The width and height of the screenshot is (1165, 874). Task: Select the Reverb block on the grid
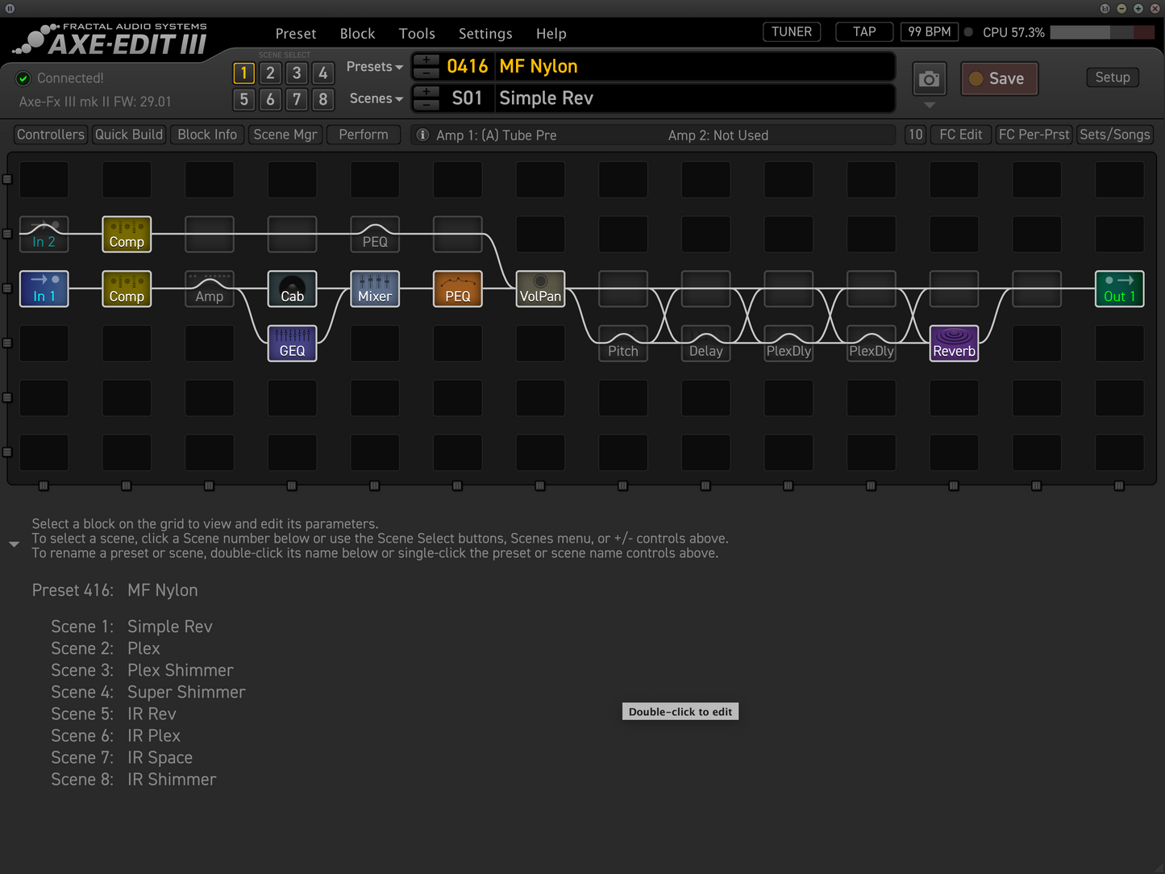(954, 343)
